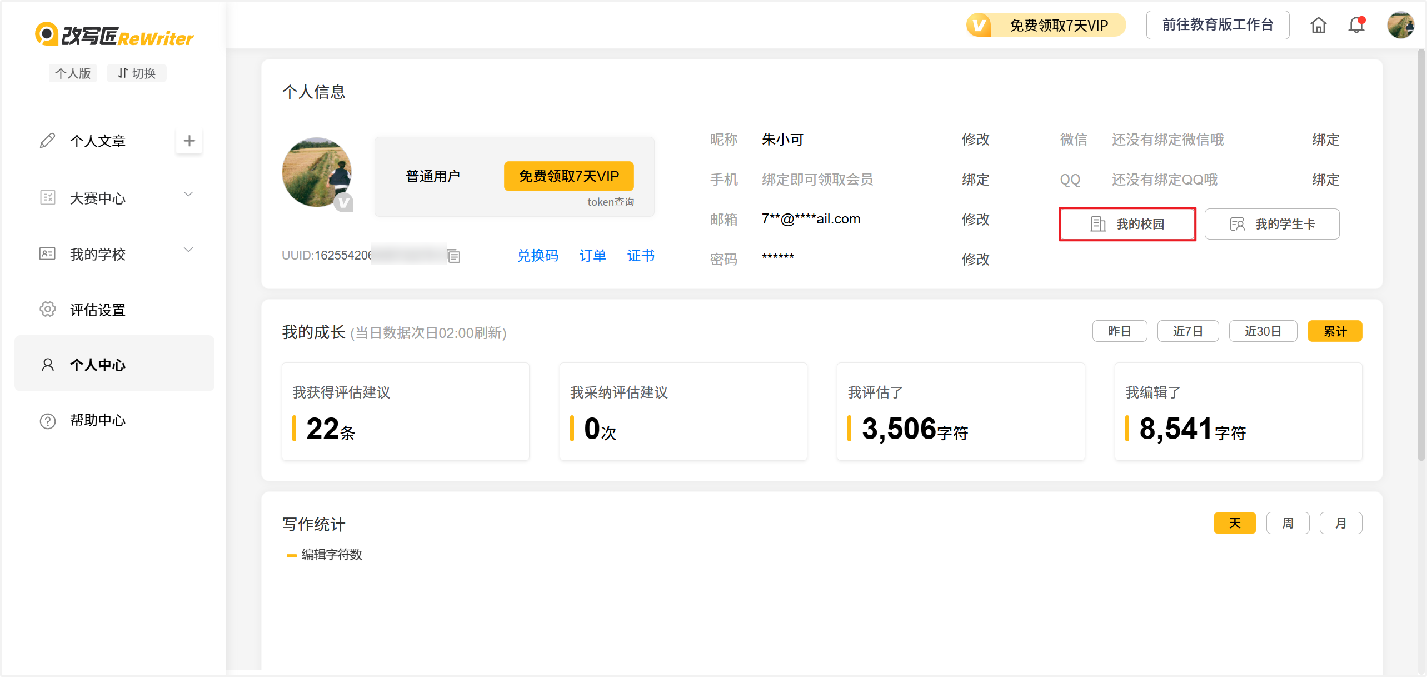Screen dimensions: 1427x677
Task: Click the home icon in top bar
Action: pyautogui.click(x=1318, y=26)
